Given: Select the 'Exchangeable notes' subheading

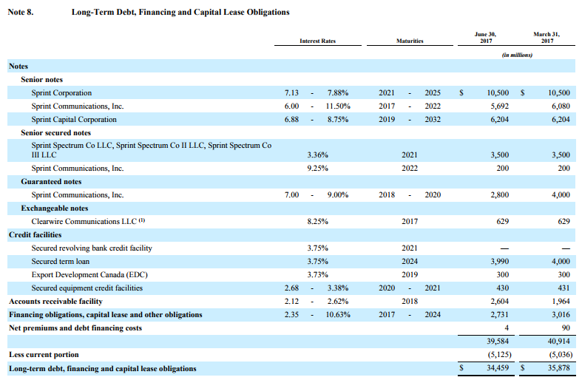Looking at the screenshot, I should click(54, 208).
